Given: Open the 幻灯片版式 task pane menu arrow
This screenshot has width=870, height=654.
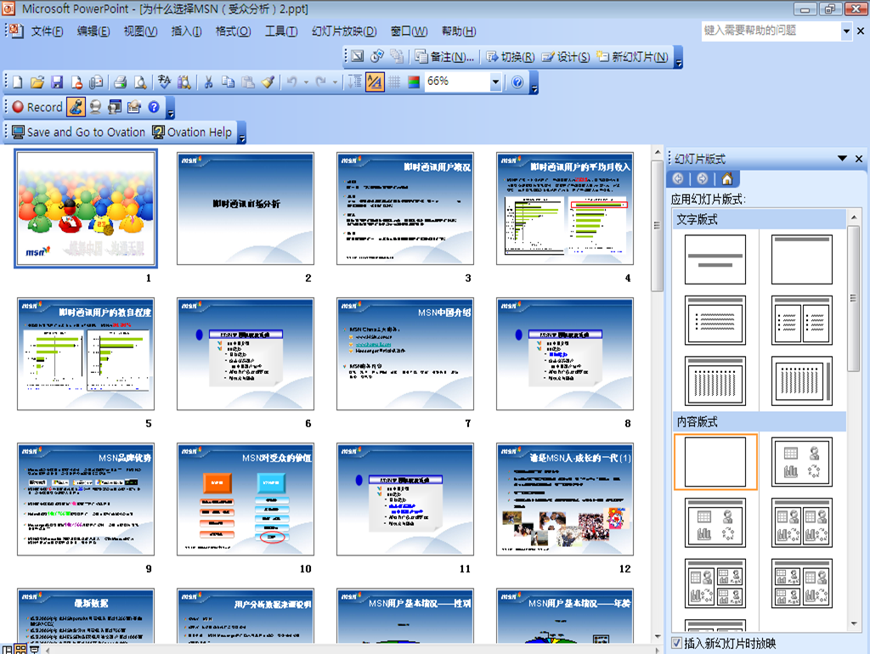Looking at the screenshot, I should pos(842,159).
